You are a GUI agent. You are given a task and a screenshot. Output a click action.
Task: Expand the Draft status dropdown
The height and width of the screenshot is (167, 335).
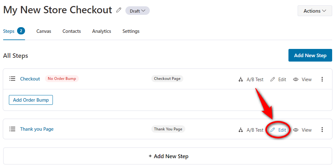coord(137,11)
